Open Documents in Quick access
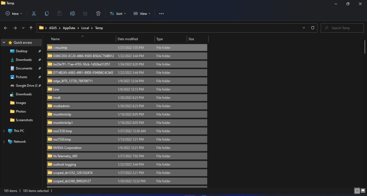 coord(24,69)
